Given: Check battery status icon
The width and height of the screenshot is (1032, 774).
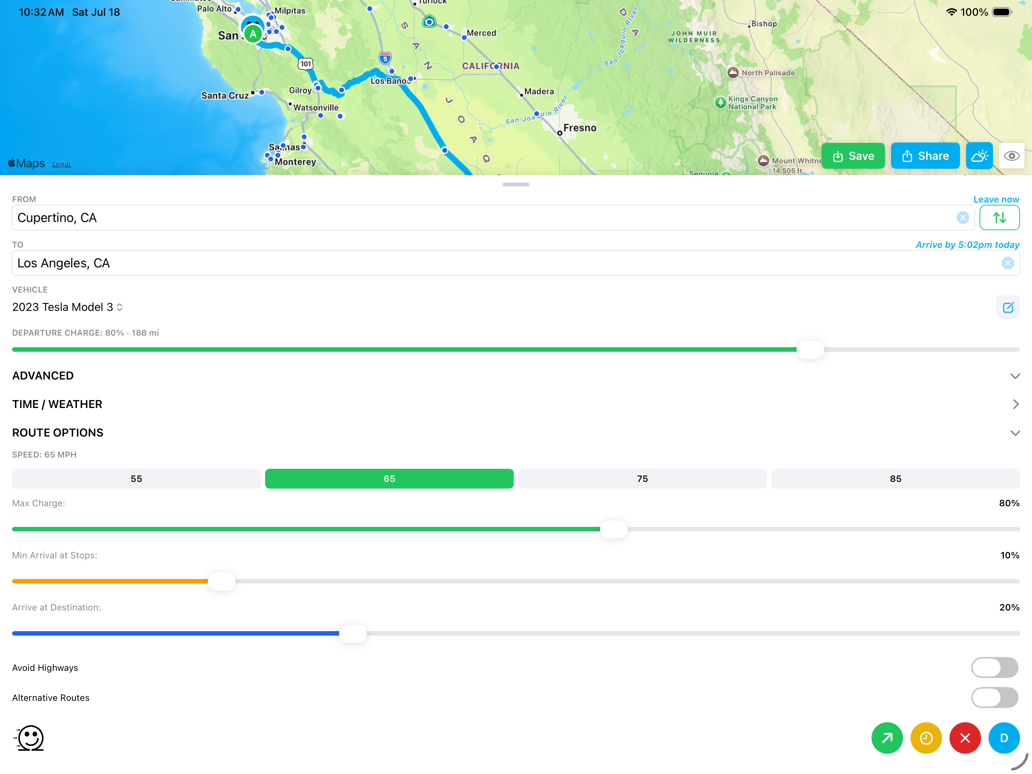Looking at the screenshot, I should point(1001,12).
